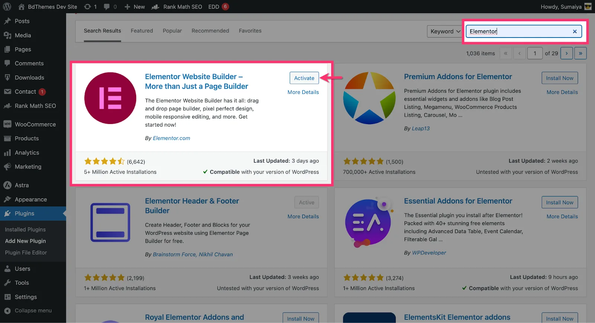Click the current page number field
The width and height of the screenshot is (595, 323).
pyautogui.click(x=535, y=53)
